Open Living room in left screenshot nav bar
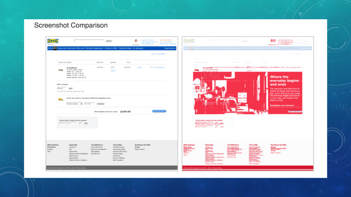 tap(62, 48)
